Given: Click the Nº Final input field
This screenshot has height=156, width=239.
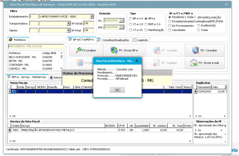Looking at the screenshot, I should click(x=89, y=30).
